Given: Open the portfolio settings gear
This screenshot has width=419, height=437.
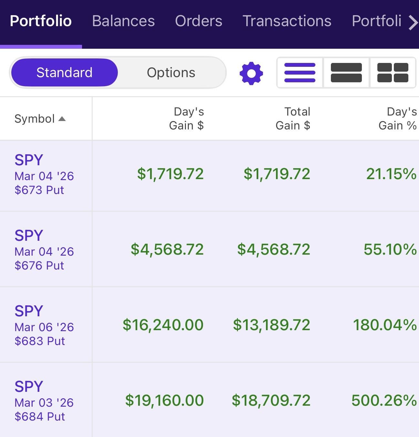Looking at the screenshot, I should [251, 73].
